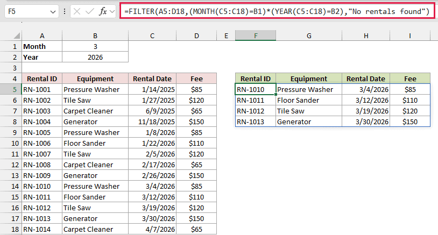Screen dimensions: 438x235
Task: Click RN-1013 in column A
Action: [42, 218]
